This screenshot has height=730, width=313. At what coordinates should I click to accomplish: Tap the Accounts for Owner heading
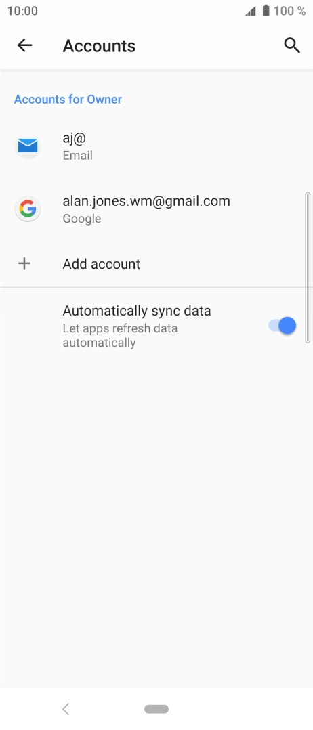tap(68, 99)
